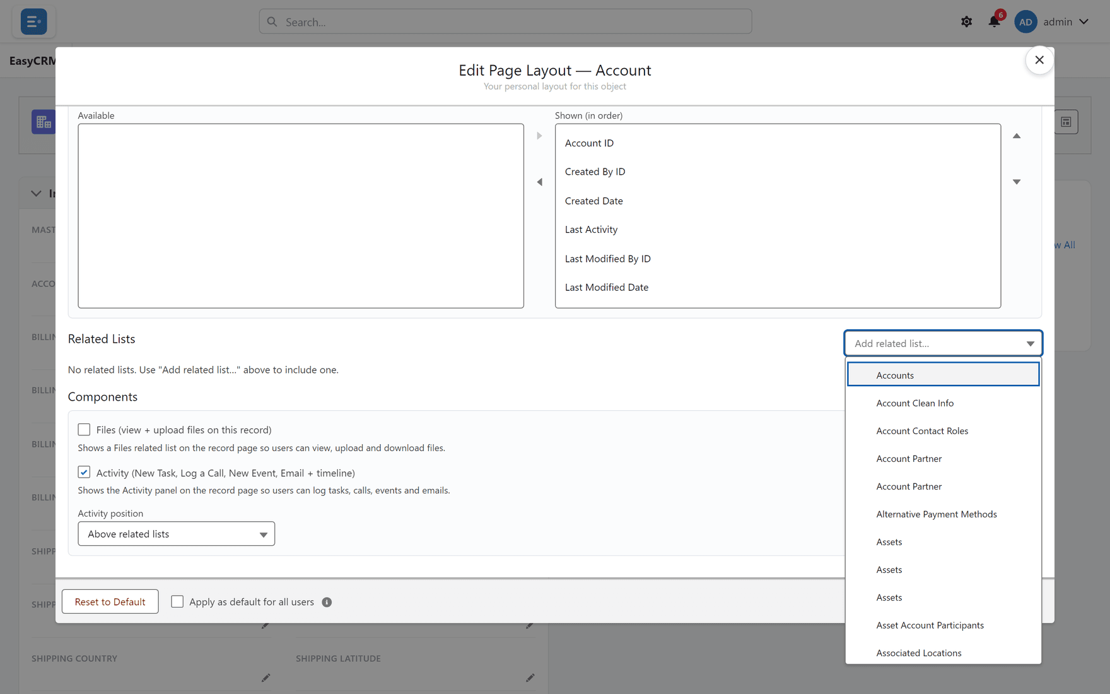
Task: Pick Associated Locations option
Action: (x=943, y=652)
